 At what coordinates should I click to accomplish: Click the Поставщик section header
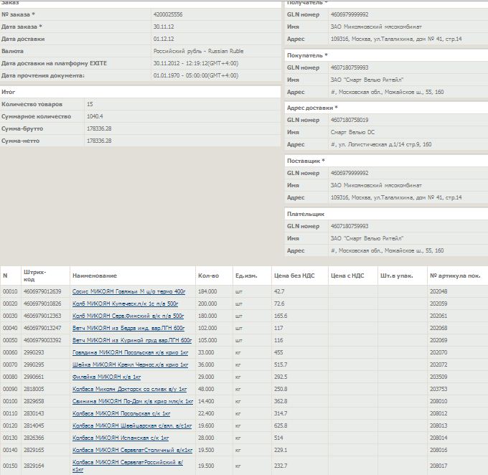pyautogui.click(x=386, y=161)
